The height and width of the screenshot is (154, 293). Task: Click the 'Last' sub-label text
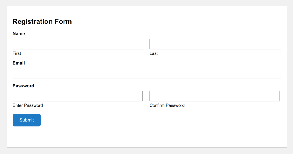(x=153, y=53)
